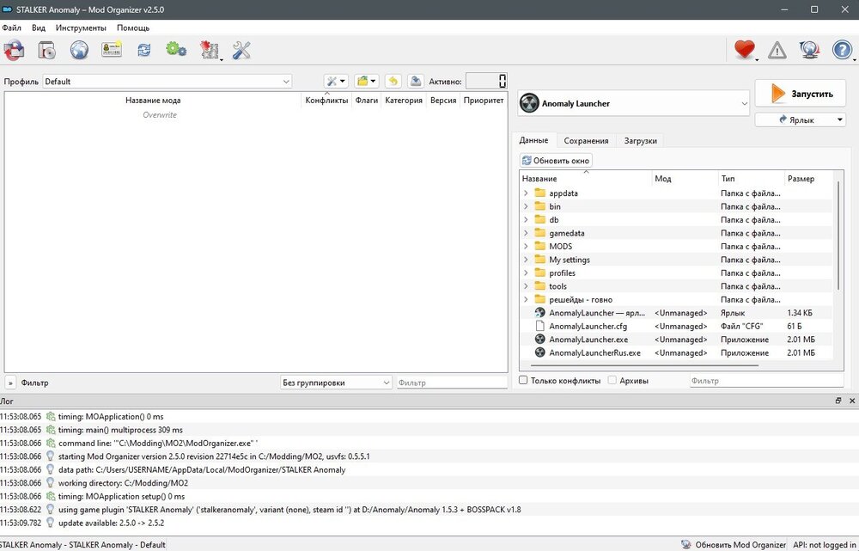Open the Инструменты menu
The height and width of the screenshot is (551, 859).
[x=82, y=28]
